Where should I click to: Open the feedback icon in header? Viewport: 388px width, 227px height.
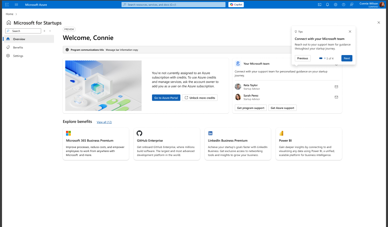click(x=351, y=4)
